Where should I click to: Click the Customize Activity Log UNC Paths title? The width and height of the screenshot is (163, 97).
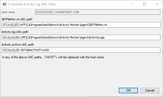click(32, 4)
